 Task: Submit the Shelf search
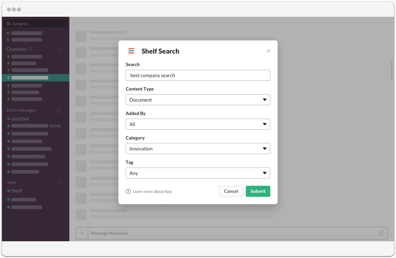(x=258, y=191)
